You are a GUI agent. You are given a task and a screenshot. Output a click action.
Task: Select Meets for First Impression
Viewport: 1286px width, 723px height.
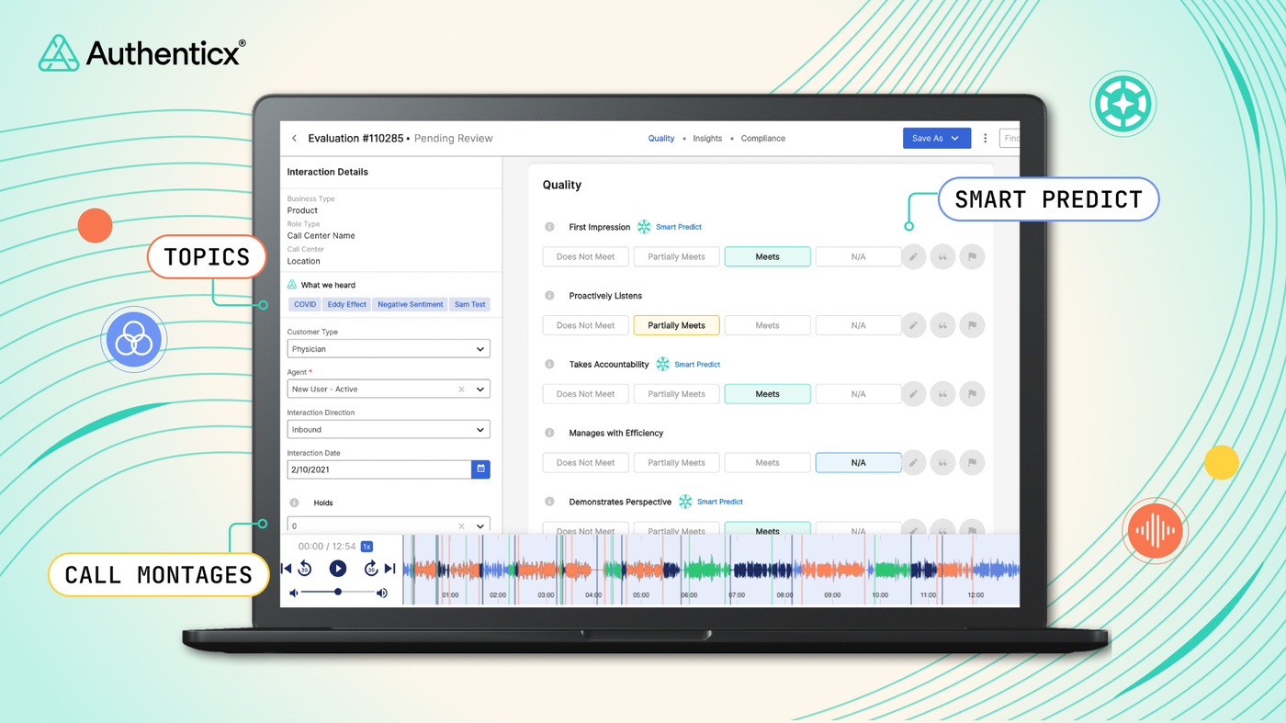tap(767, 257)
